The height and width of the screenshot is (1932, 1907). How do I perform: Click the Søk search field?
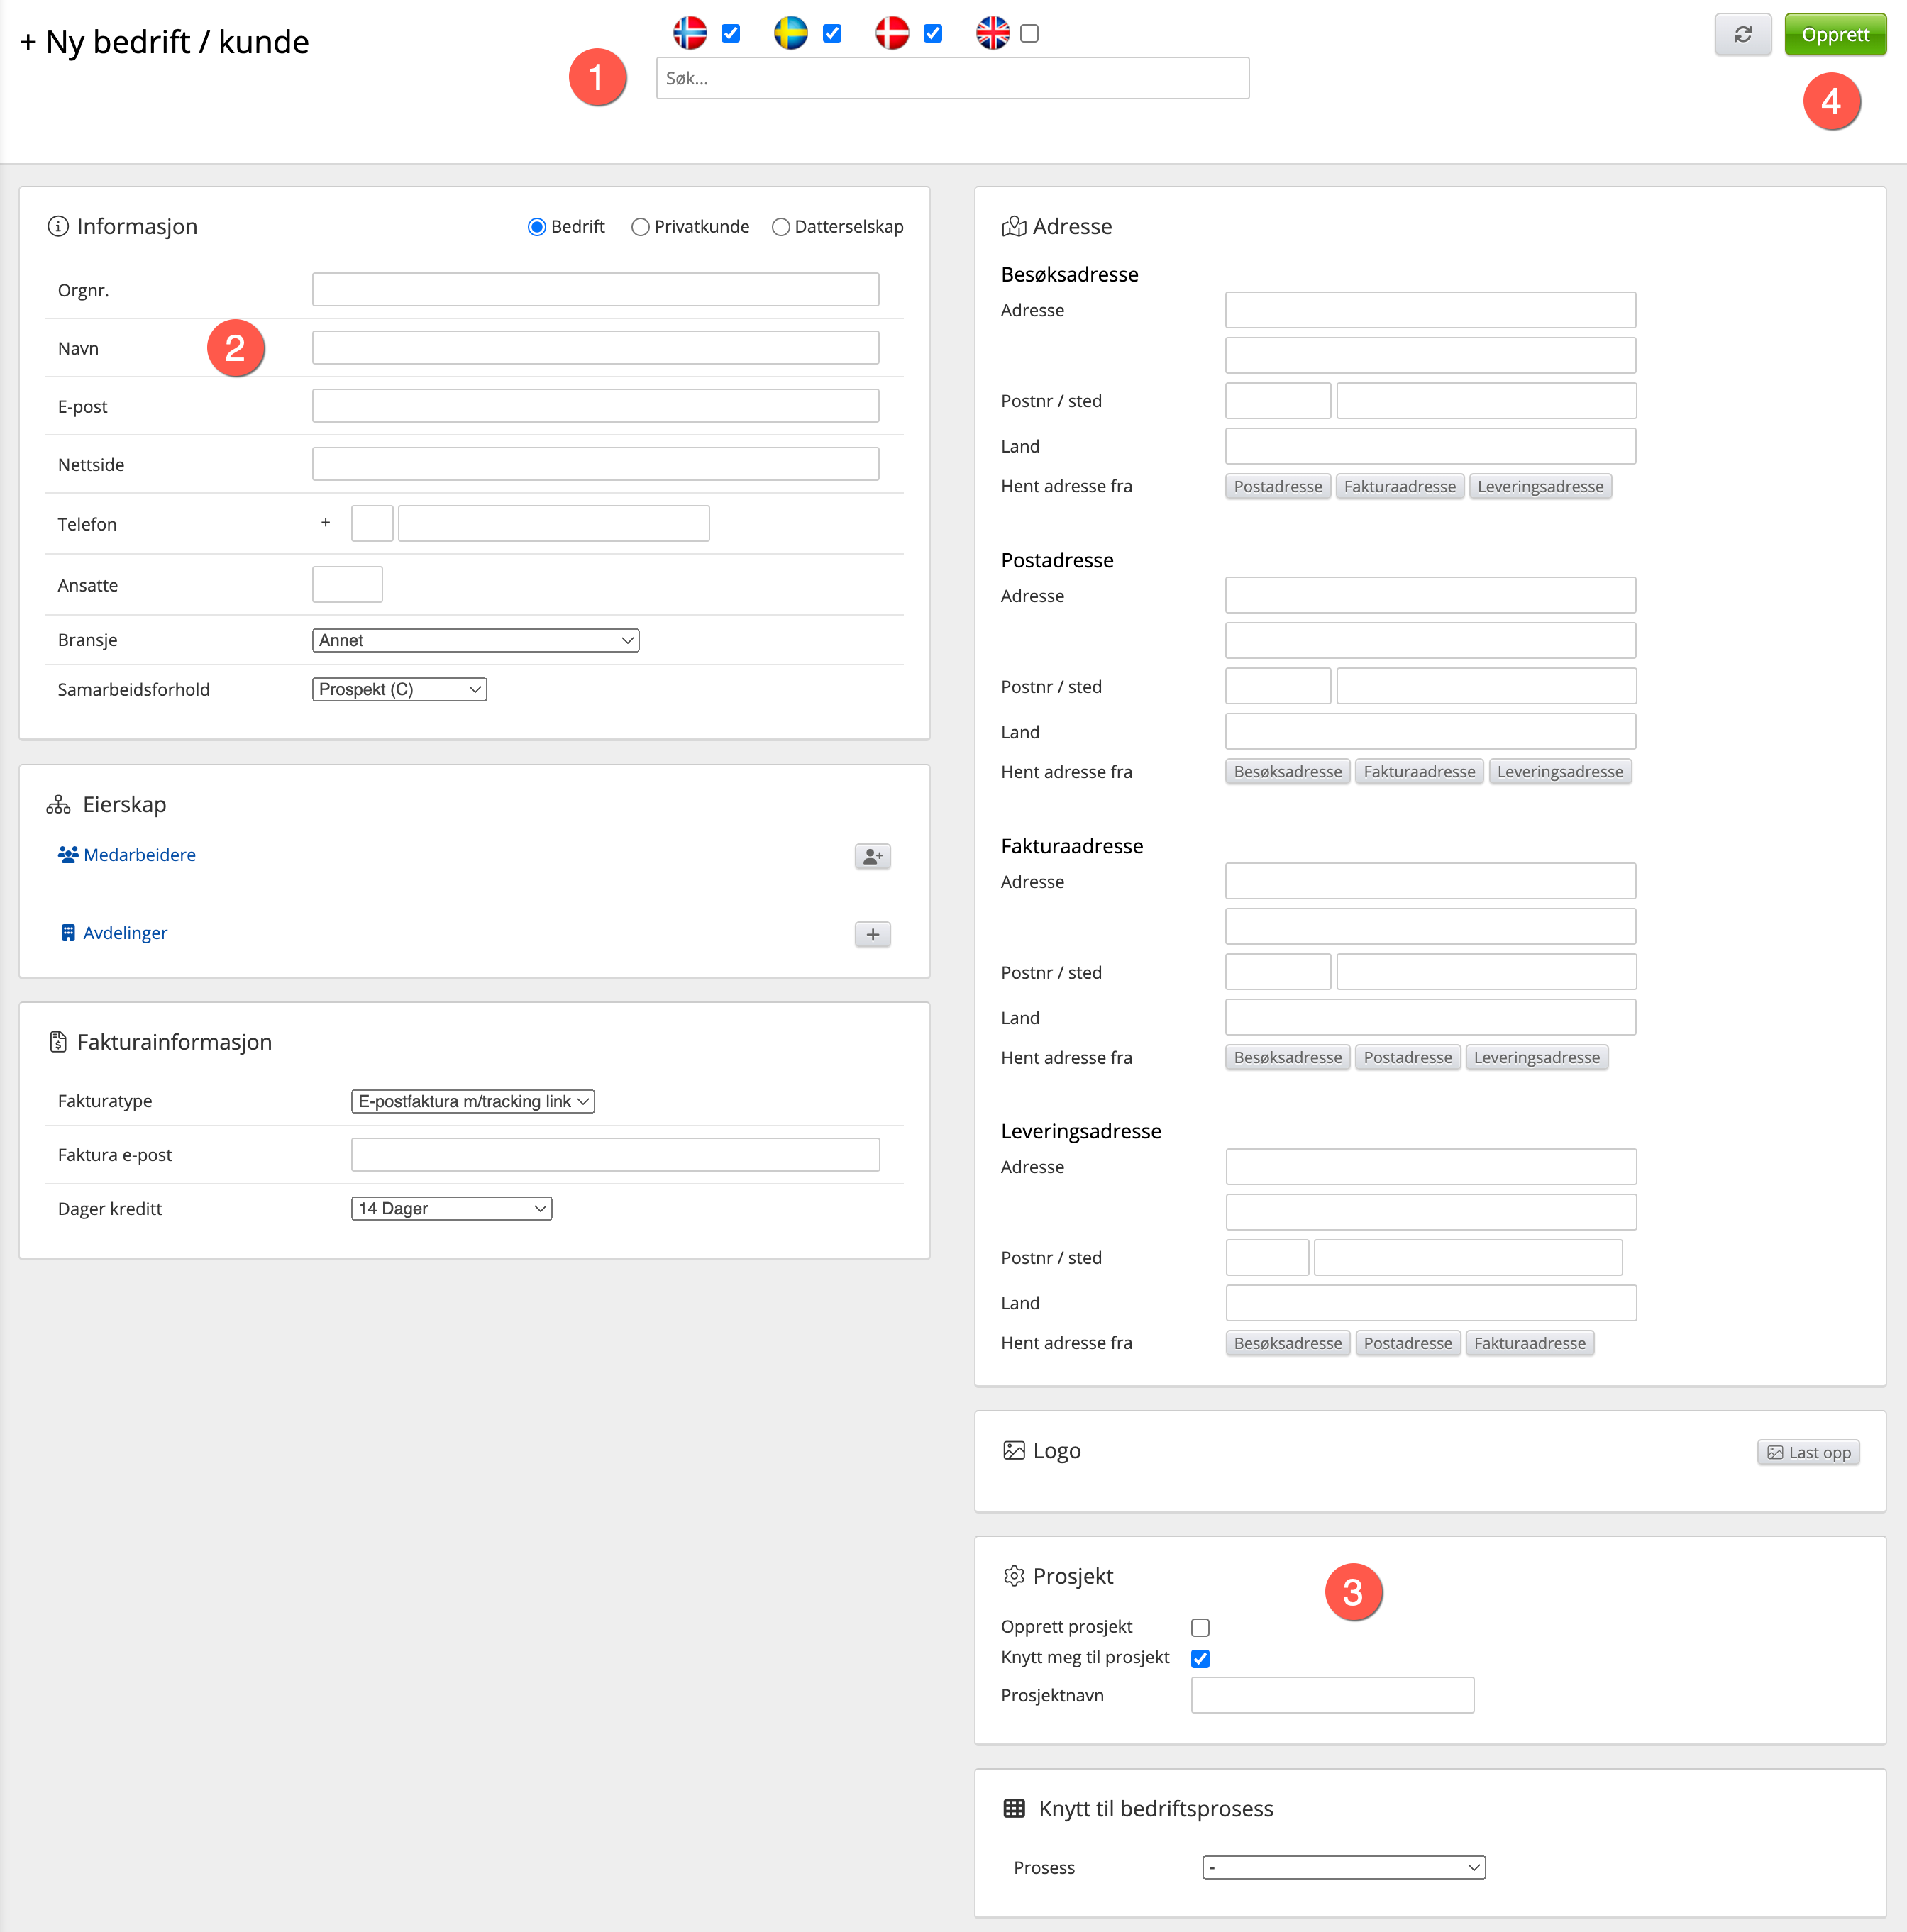coord(951,78)
